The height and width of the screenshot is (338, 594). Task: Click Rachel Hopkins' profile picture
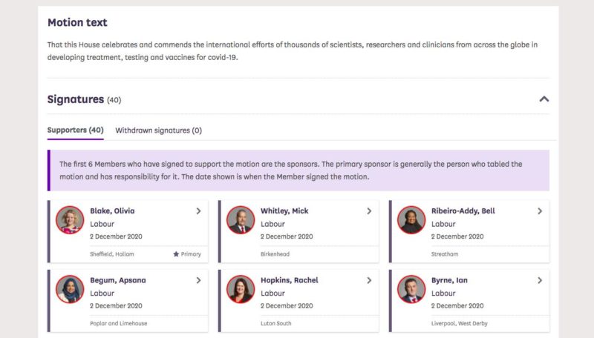point(241,290)
